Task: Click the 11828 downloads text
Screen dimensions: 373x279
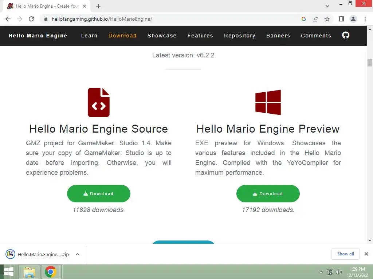Action: [x=99, y=210]
